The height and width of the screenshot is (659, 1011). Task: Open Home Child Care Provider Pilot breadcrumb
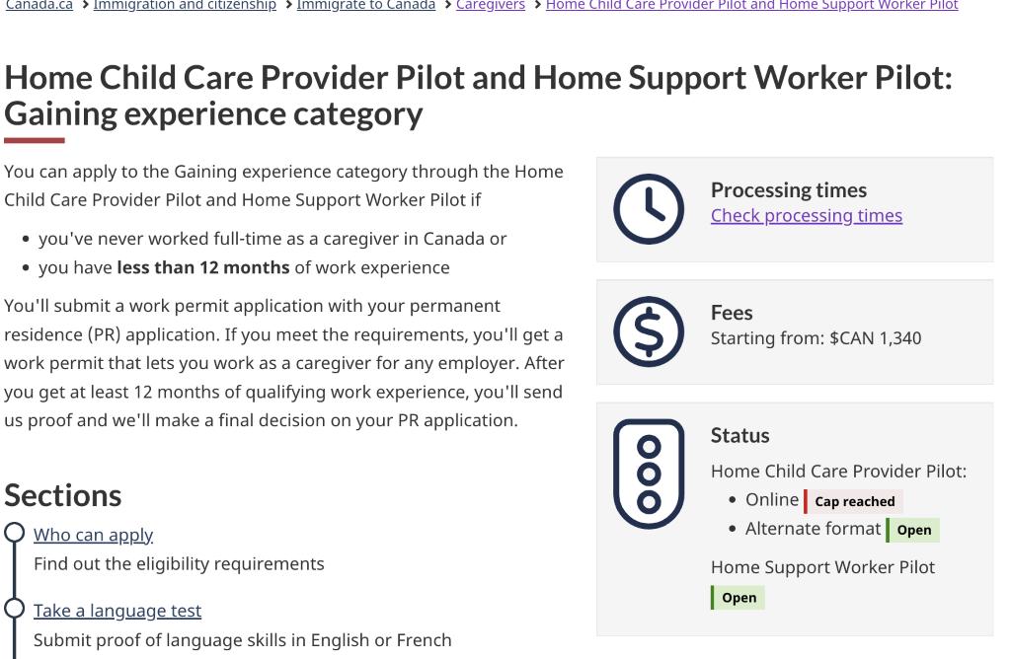coord(751,5)
